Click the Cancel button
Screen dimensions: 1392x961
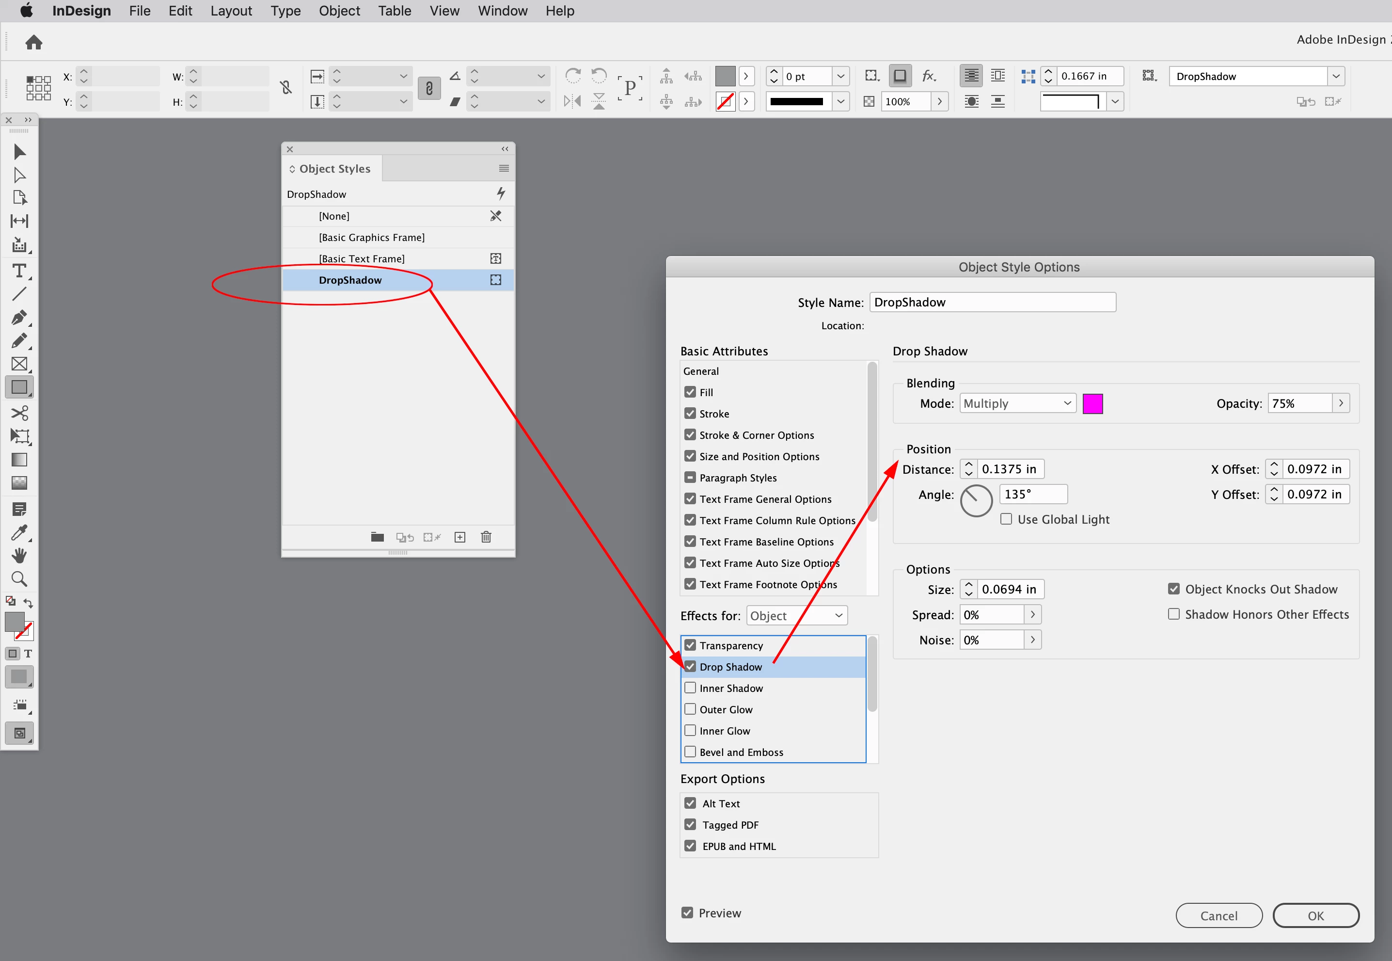click(x=1218, y=915)
